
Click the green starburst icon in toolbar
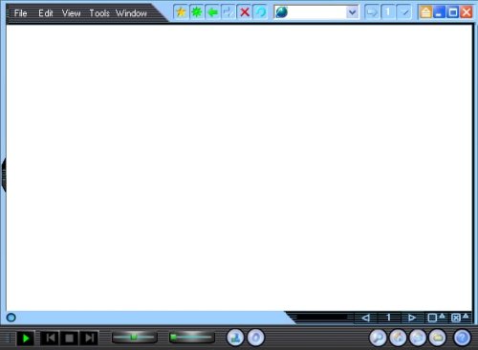point(197,12)
